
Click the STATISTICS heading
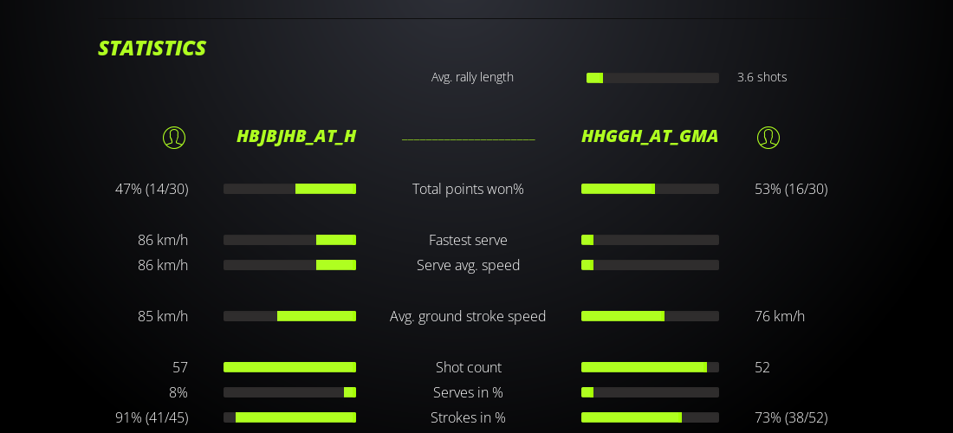click(x=152, y=48)
